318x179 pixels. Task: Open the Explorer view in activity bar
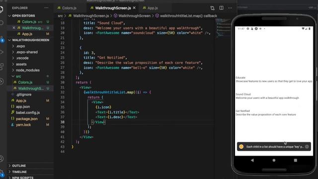1,9
